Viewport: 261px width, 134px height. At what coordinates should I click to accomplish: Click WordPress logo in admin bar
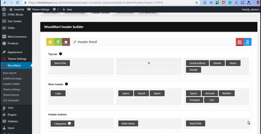(4, 9)
